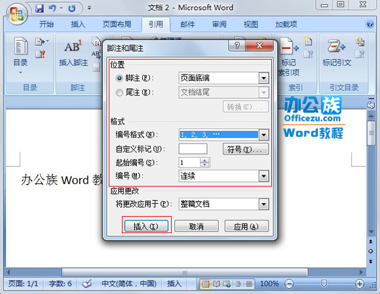Expand the 将更改应用于 dropdown
This screenshot has height=294, width=380.
tap(263, 204)
